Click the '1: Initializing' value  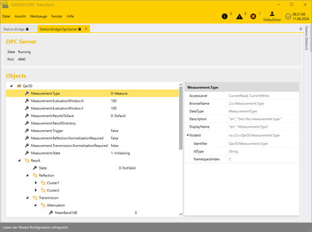120,153
